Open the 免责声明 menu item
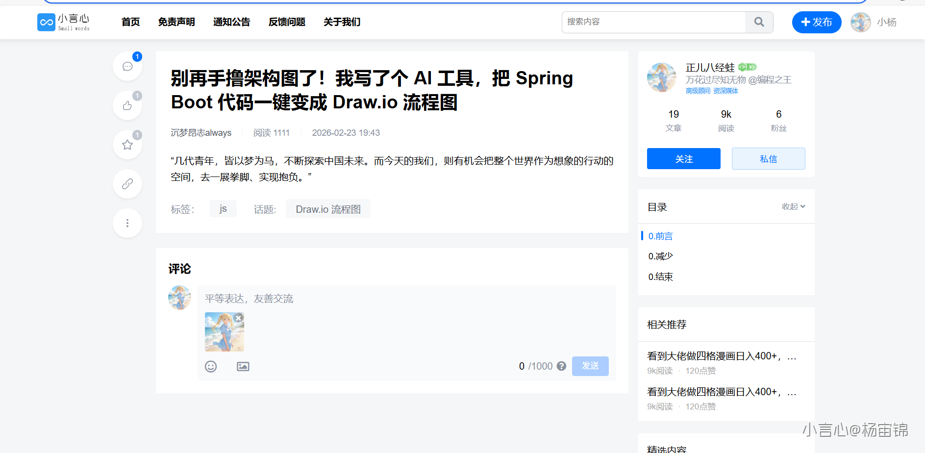Viewport: 925px width, 453px height. click(176, 22)
